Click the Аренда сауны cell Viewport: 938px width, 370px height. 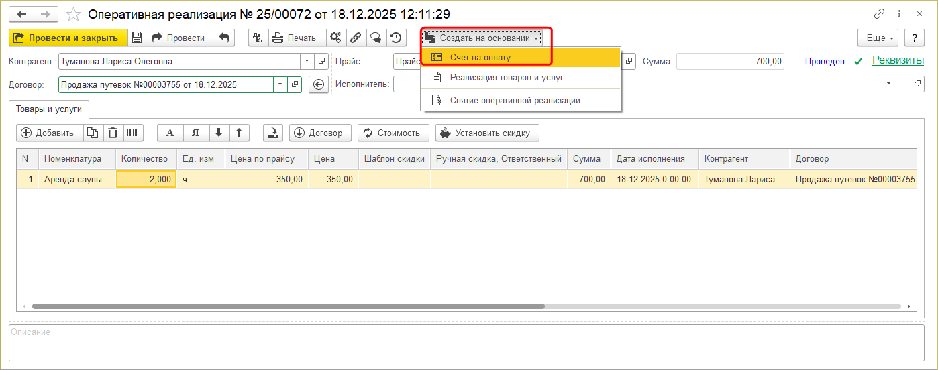[77, 179]
